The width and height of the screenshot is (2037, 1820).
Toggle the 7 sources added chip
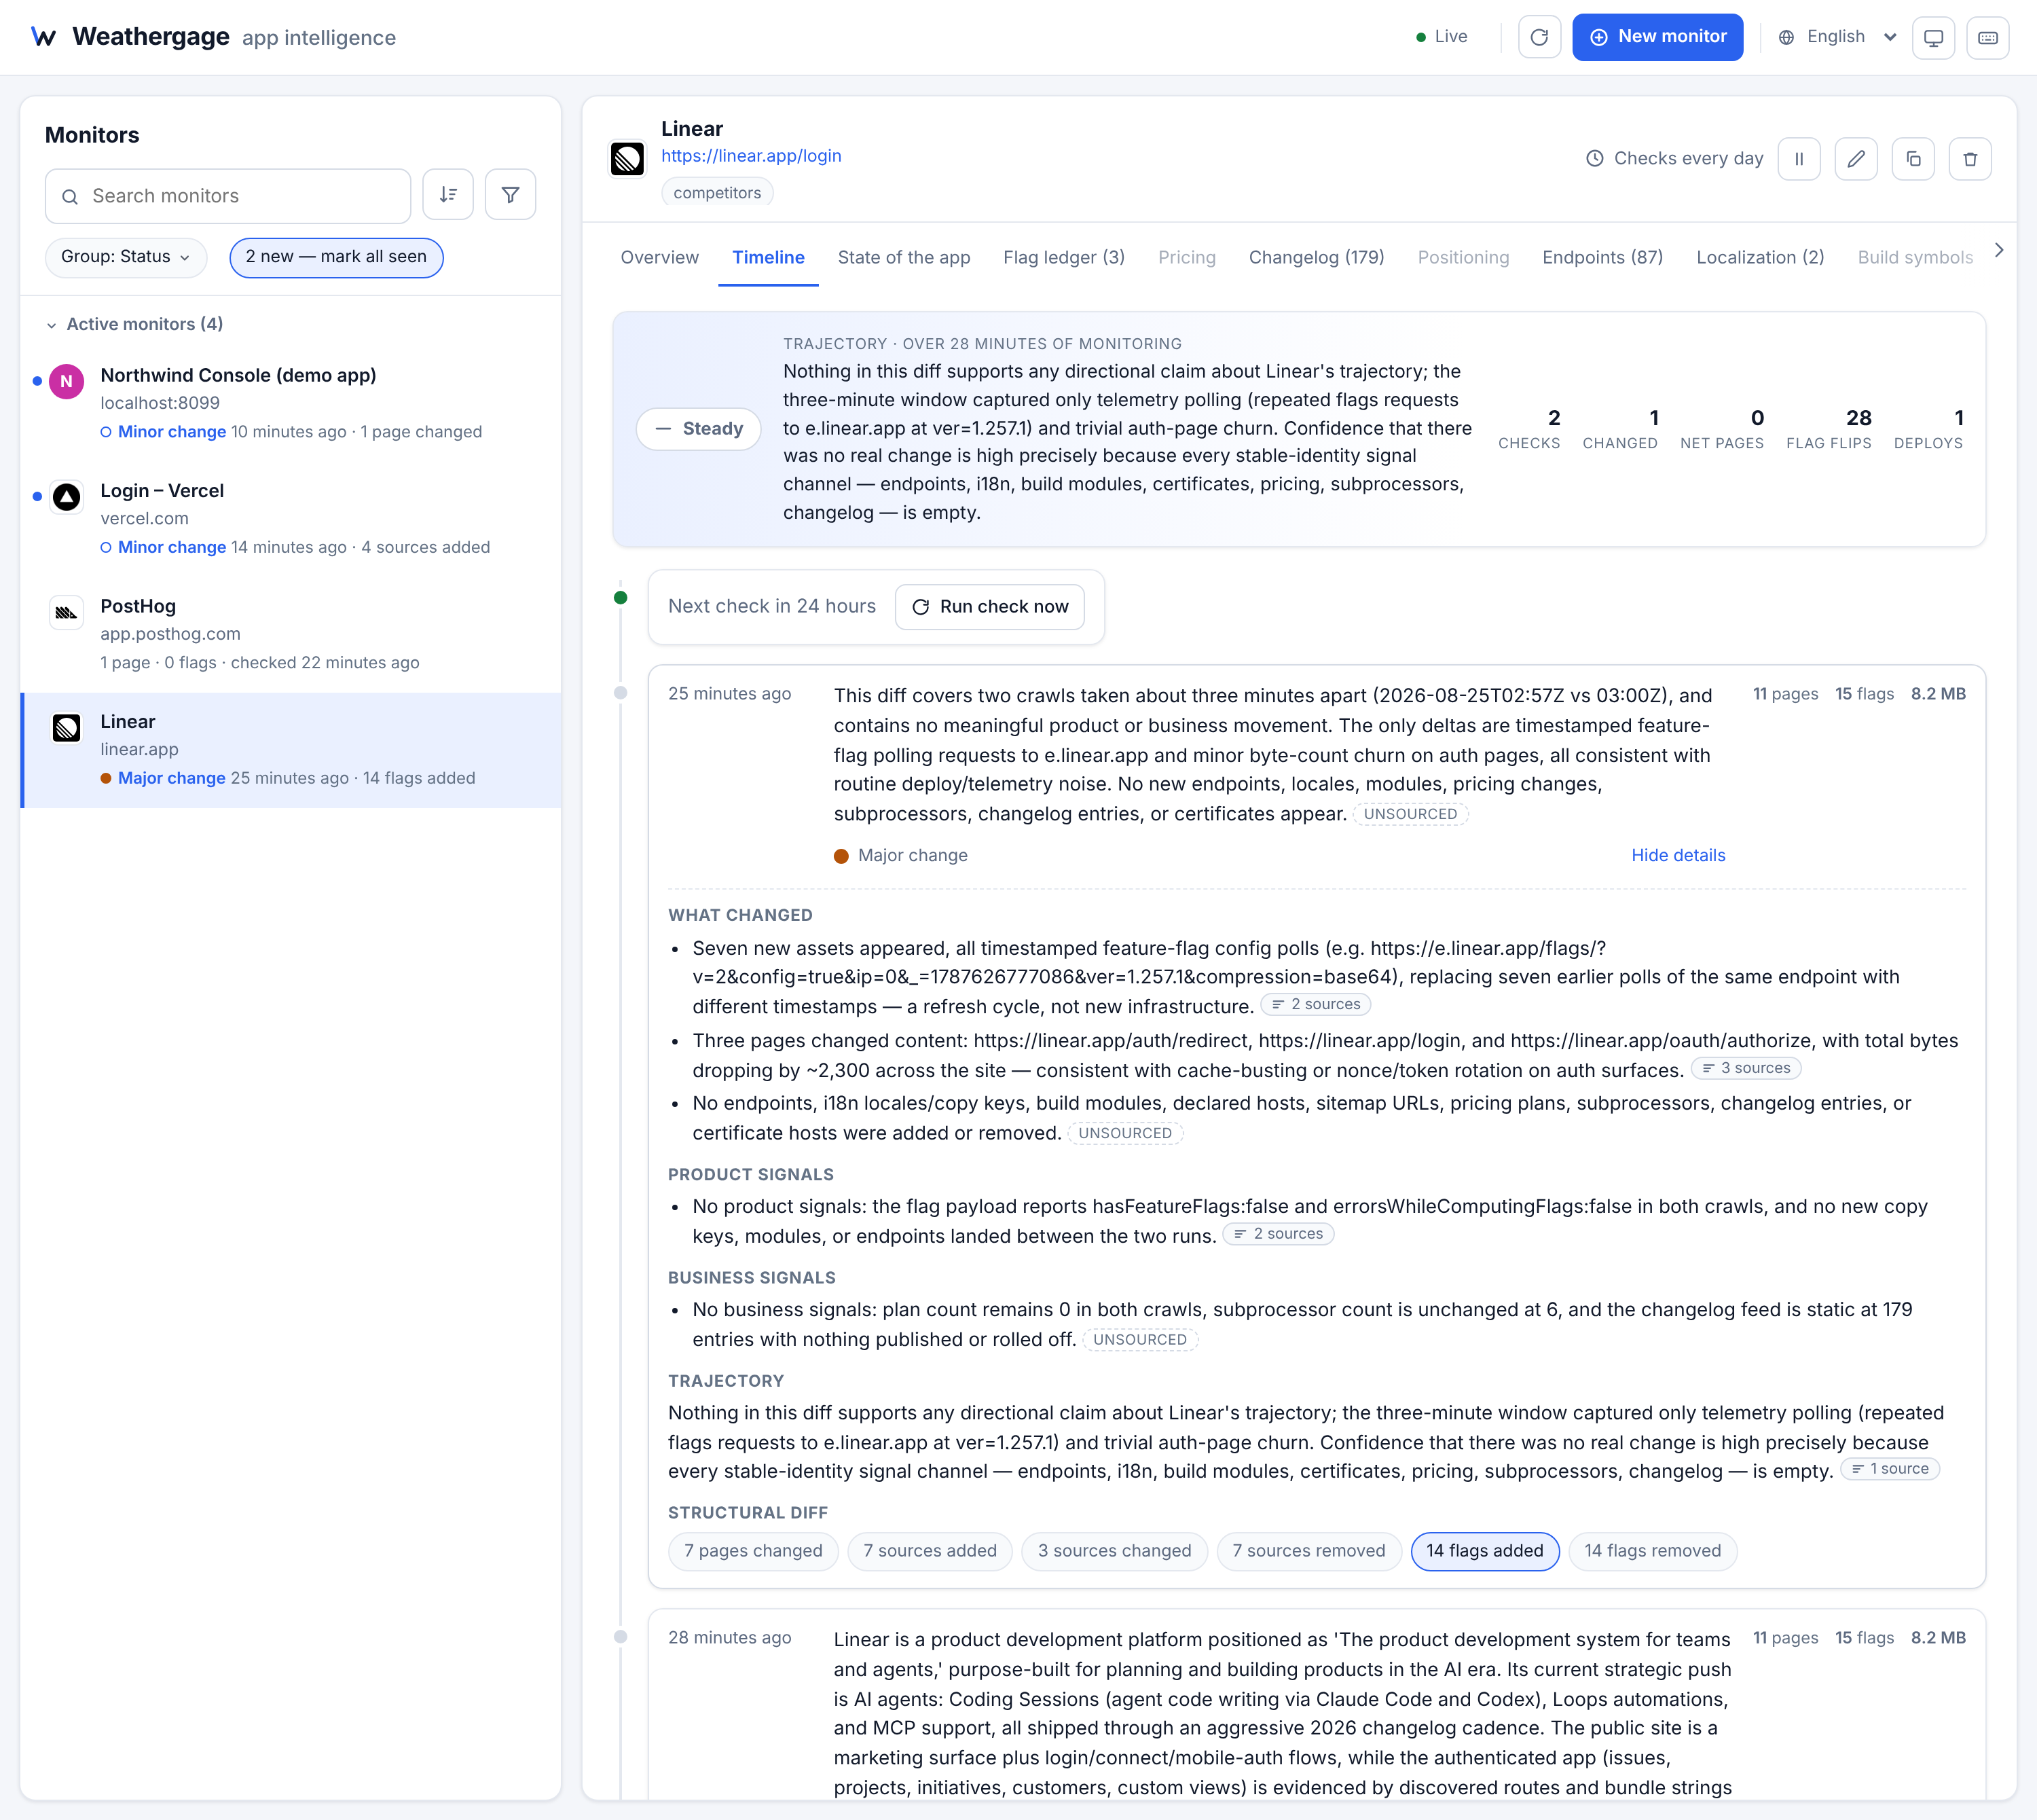click(x=930, y=1551)
